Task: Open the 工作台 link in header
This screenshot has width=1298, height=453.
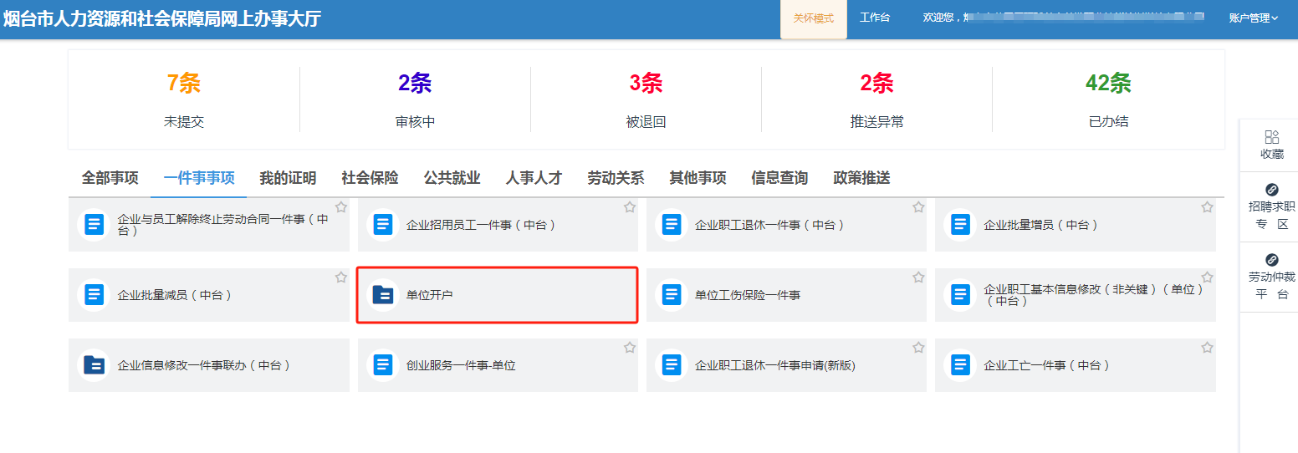Action: 875,18
